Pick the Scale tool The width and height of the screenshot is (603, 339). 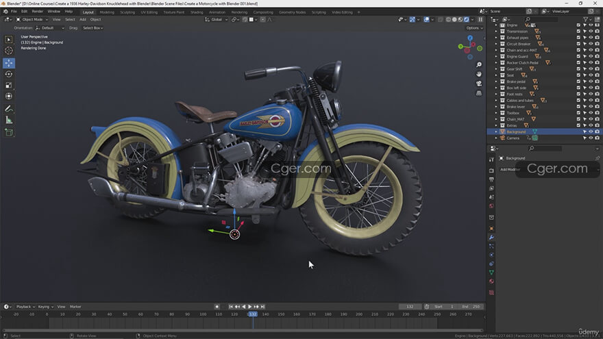[8, 86]
